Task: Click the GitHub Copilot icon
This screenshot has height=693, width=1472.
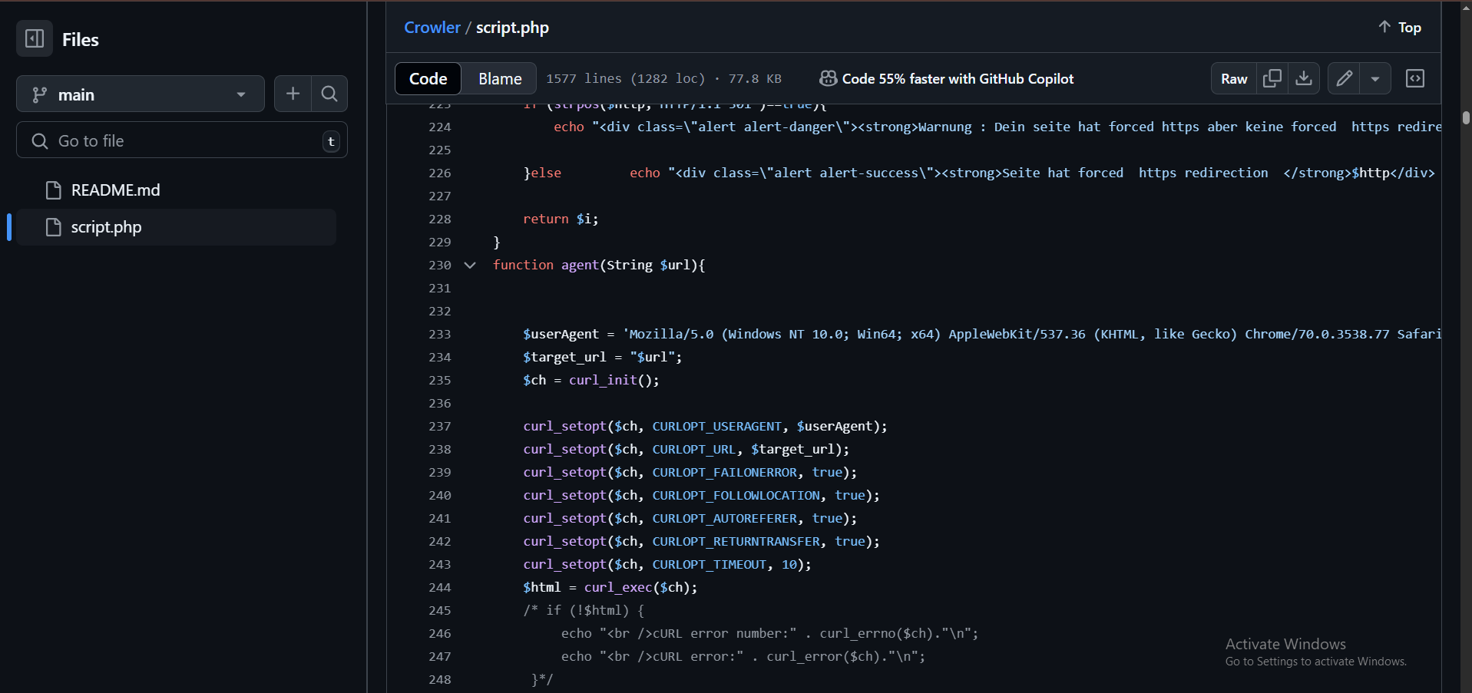Action: (828, 78)
